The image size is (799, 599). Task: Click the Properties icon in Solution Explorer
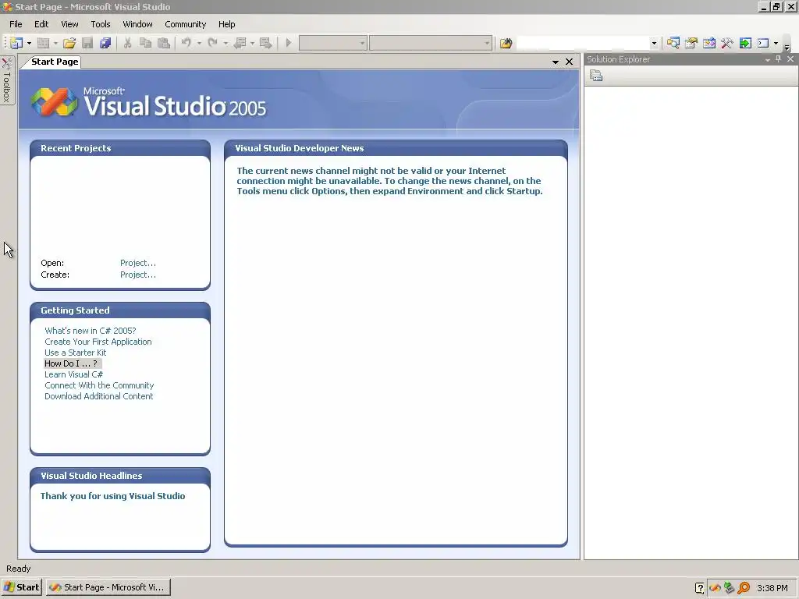click(596, 76)
